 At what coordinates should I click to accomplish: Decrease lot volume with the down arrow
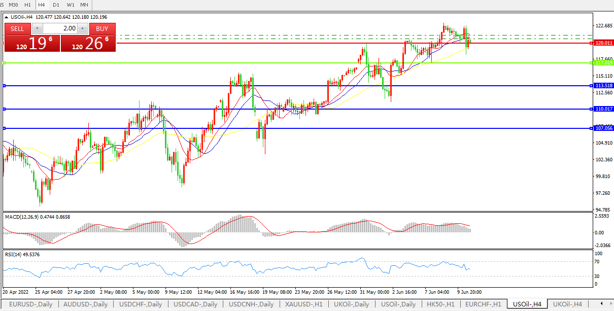coord(37,29)
